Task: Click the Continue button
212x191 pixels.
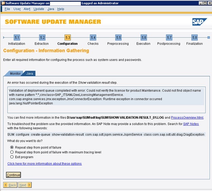Action: click(13, 175)
